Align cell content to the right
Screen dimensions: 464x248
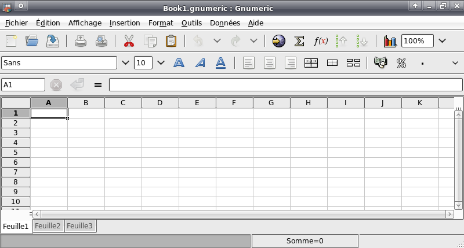(x=291, y=63)
